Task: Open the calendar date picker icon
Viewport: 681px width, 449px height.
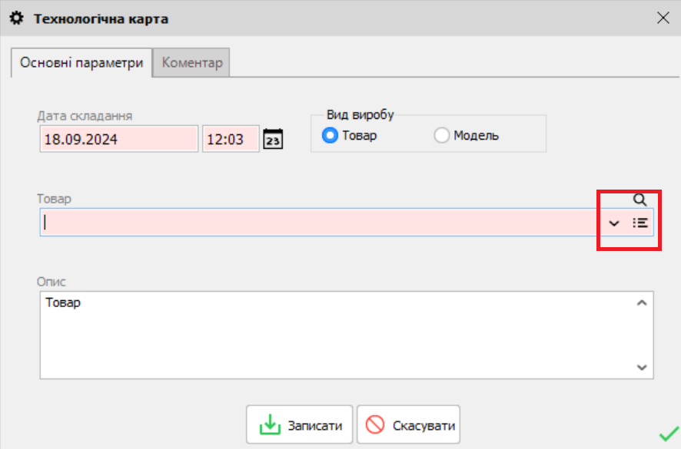Action: 273,139
